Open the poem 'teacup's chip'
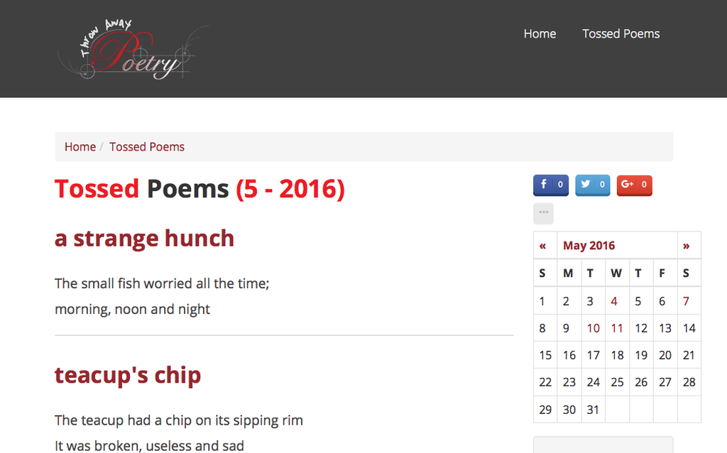This screenshot has height=453, width=727. point(128,375)
